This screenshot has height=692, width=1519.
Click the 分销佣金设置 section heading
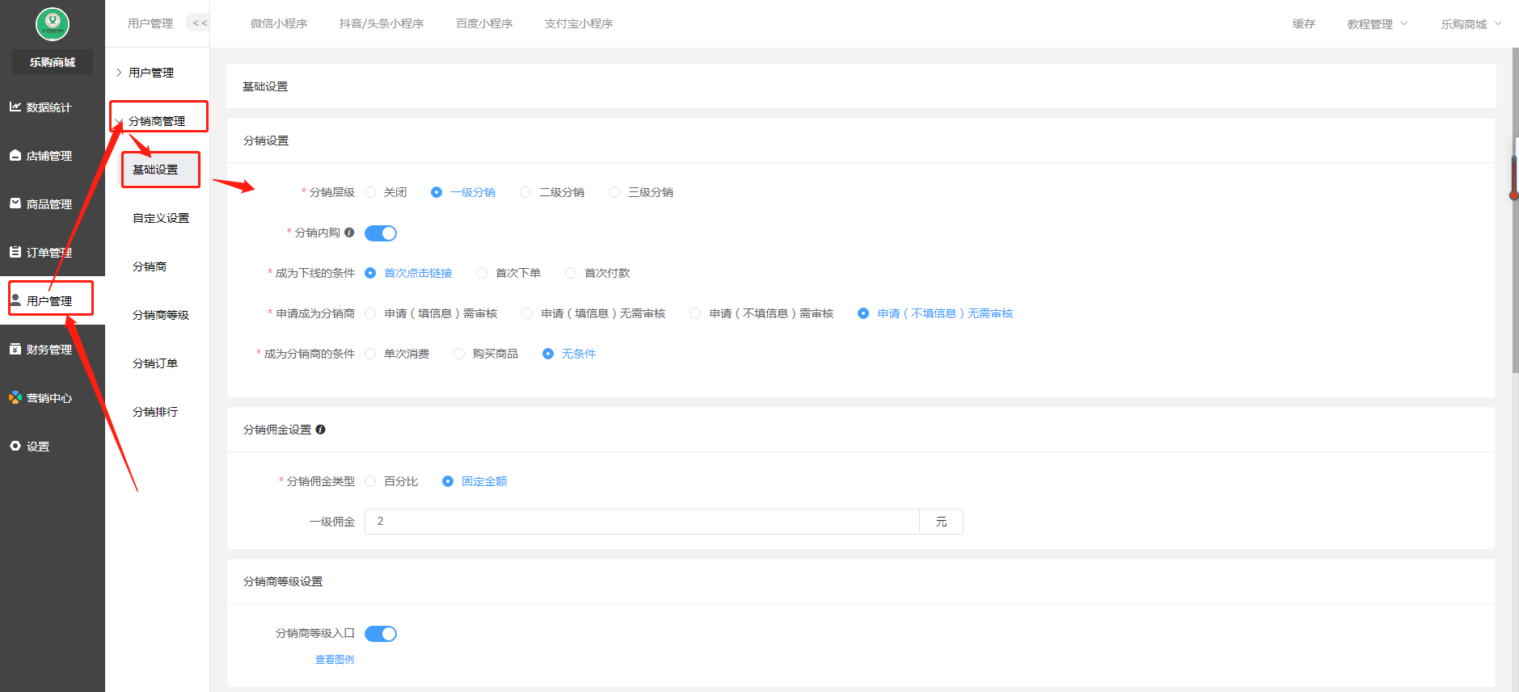pyautogui.click(x=277, y=430)
